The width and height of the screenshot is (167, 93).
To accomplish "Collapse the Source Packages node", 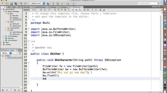I will pos(3,11).
